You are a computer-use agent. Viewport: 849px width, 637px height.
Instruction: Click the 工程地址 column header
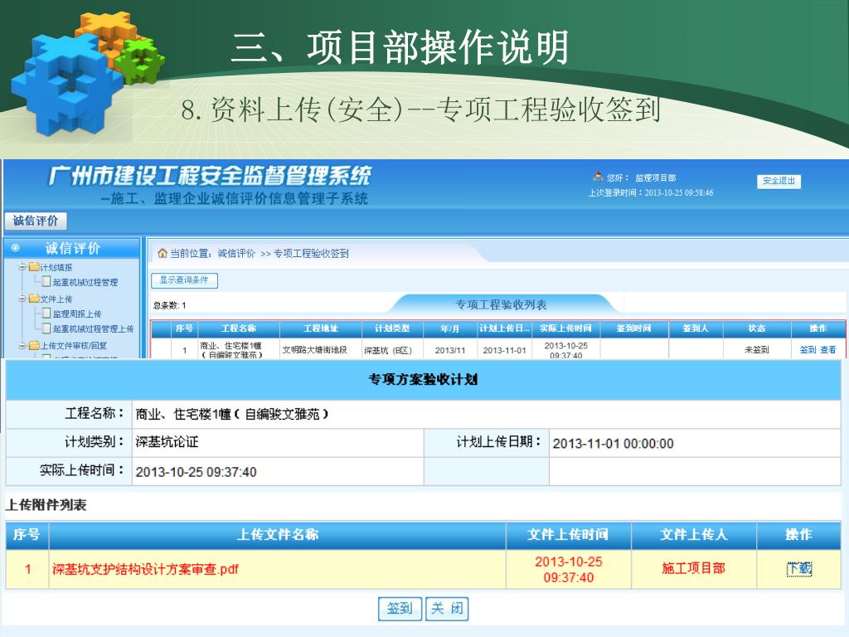click(x=321, y=328)
